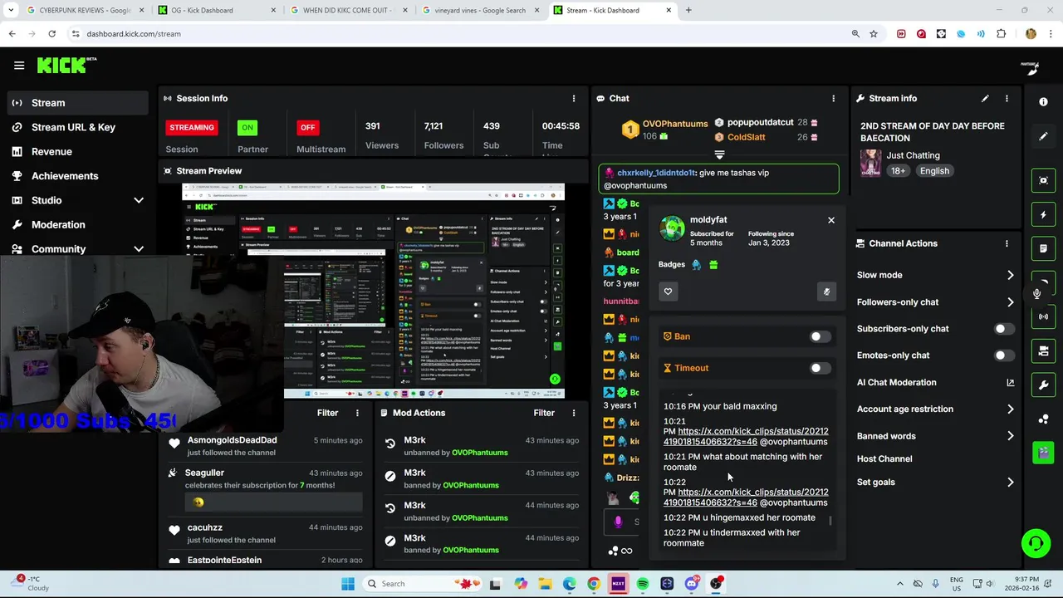Open Stream URL & Key page

click(x=76, y=127)
